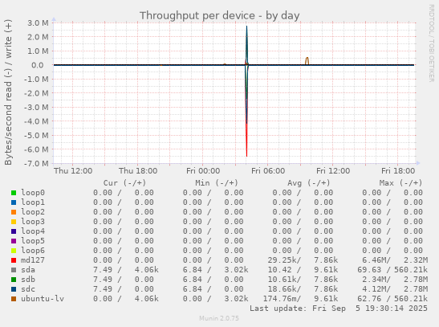The height and width of the screenshot is (327, 439).
Task: Click the 'ubuntu-lv' legend label
Action: (x=43, y=299)
